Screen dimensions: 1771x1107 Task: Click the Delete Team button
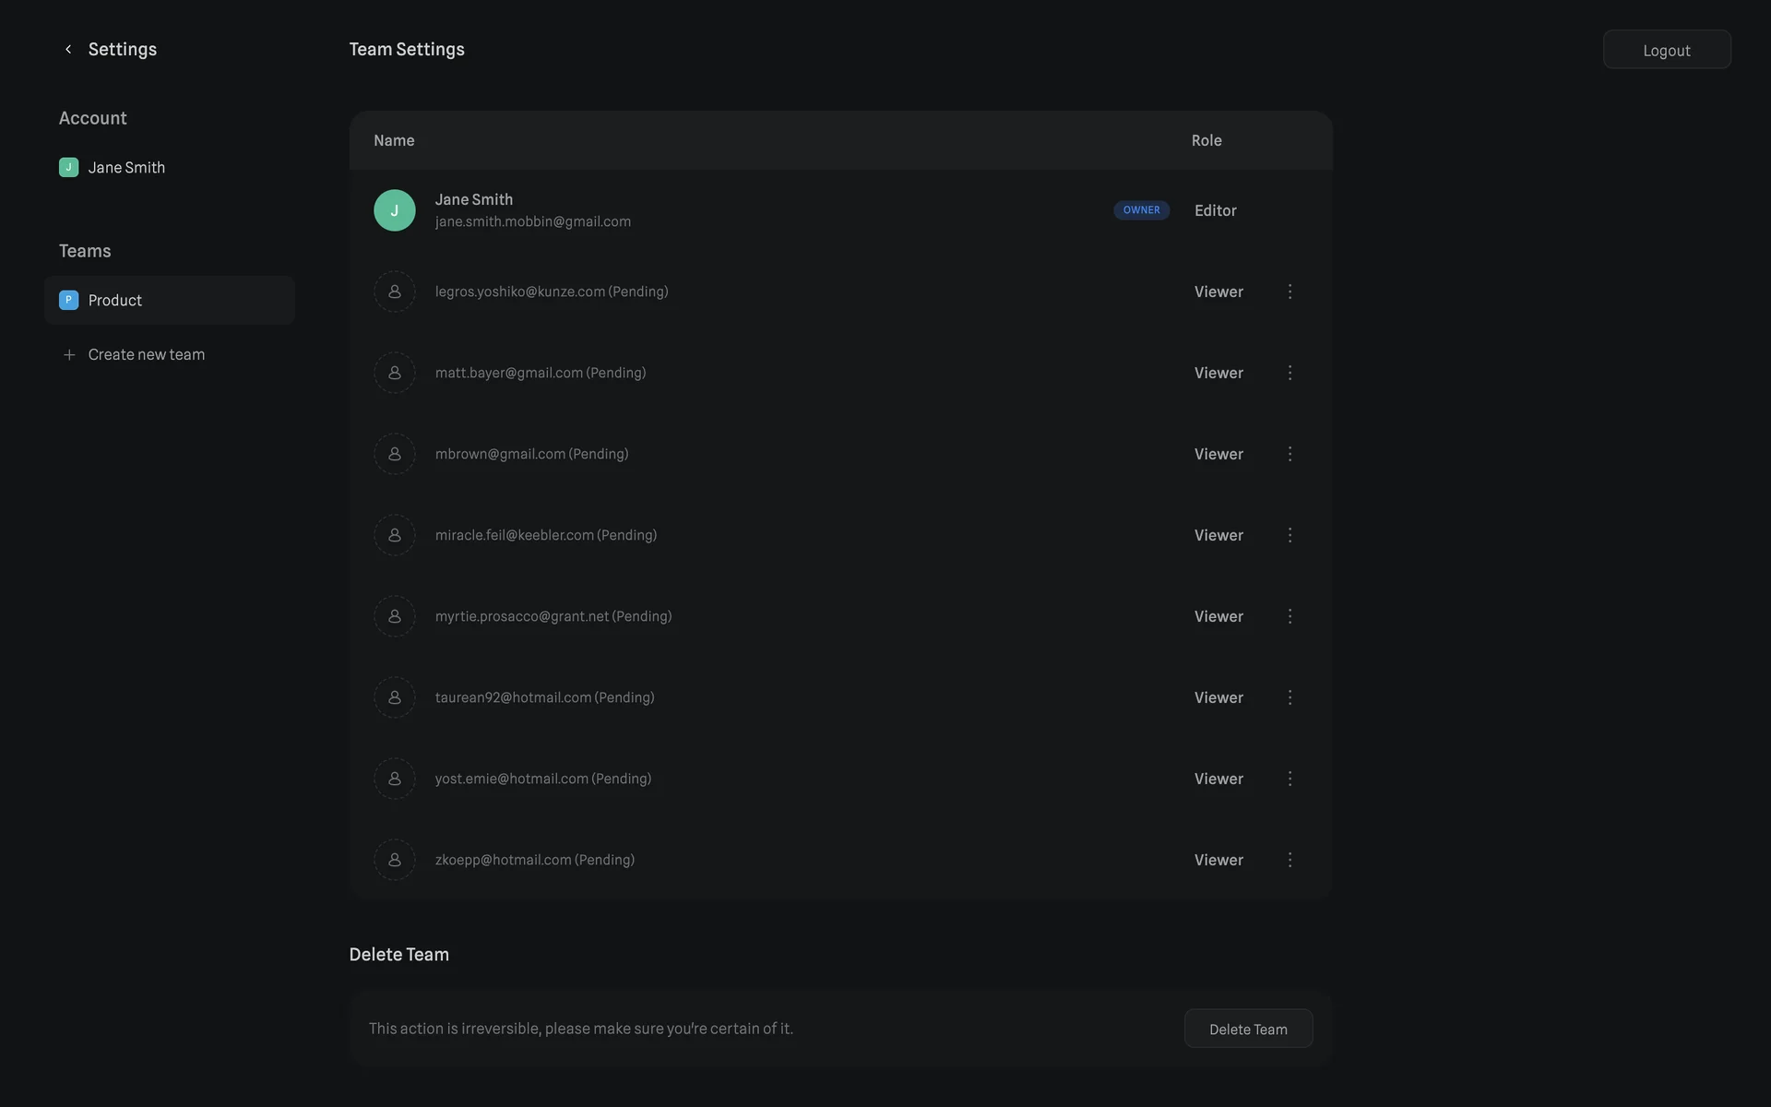pos(1247,1030)
